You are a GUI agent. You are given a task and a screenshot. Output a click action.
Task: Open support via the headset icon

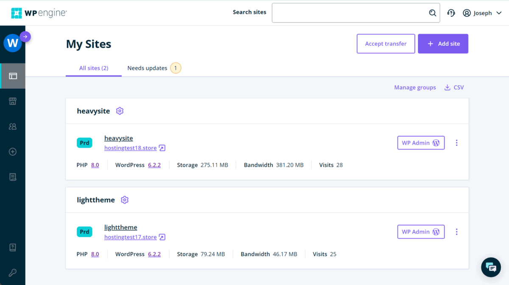(451, 13)
